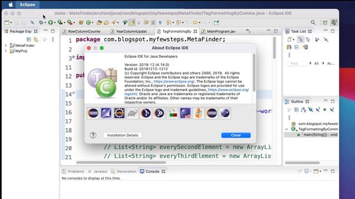Switch to the Problems tab
This screenshot has width=355, height=199.
pyautogui.click(x=73, y=171)
